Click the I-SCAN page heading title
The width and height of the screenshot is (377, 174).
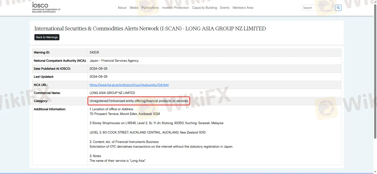tap(150, 29)
